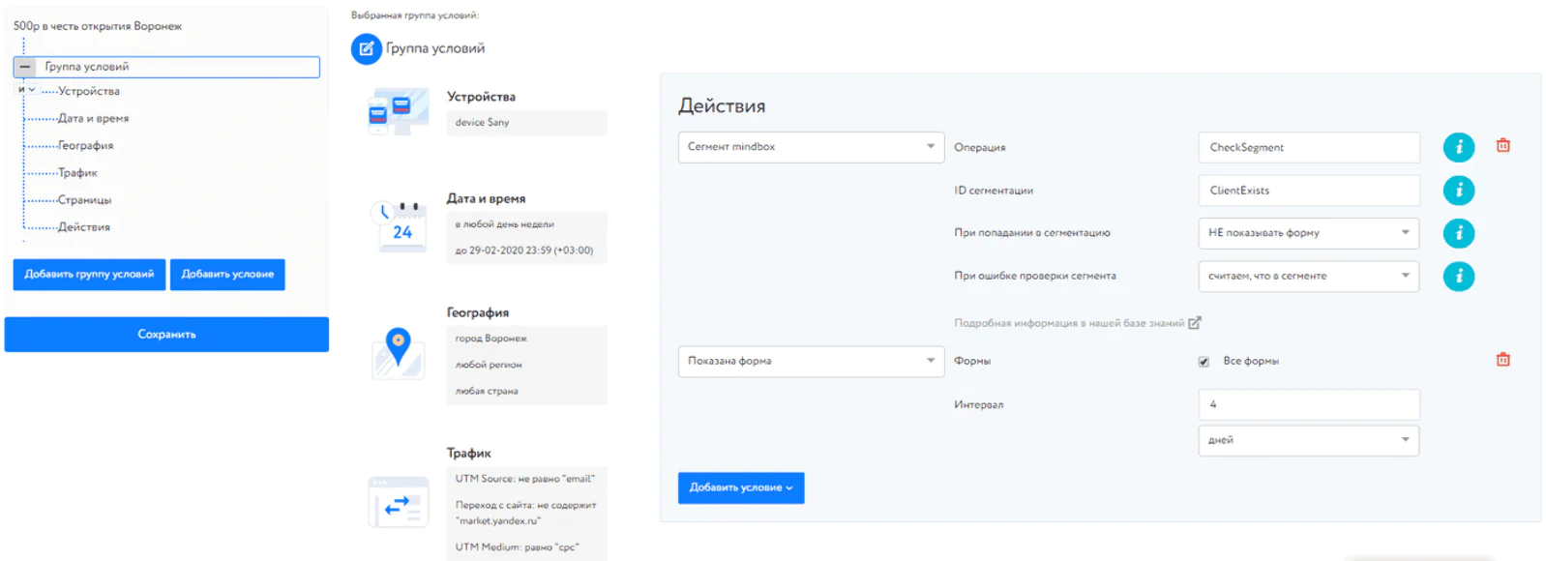Click the edit pencil icon beside Группа условий
Viewport: 1546px width, 561px height.
tap(366, 48)
